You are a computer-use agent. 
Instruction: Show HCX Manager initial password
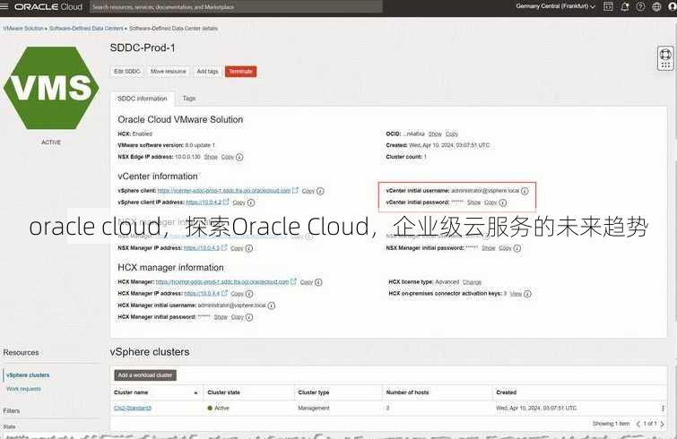pyautogui.click(x=221, y=317)
